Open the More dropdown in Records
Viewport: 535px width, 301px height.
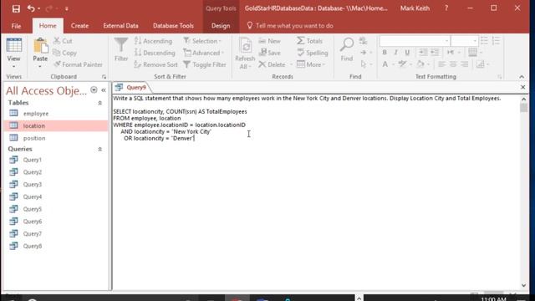[x=311, y=64]
